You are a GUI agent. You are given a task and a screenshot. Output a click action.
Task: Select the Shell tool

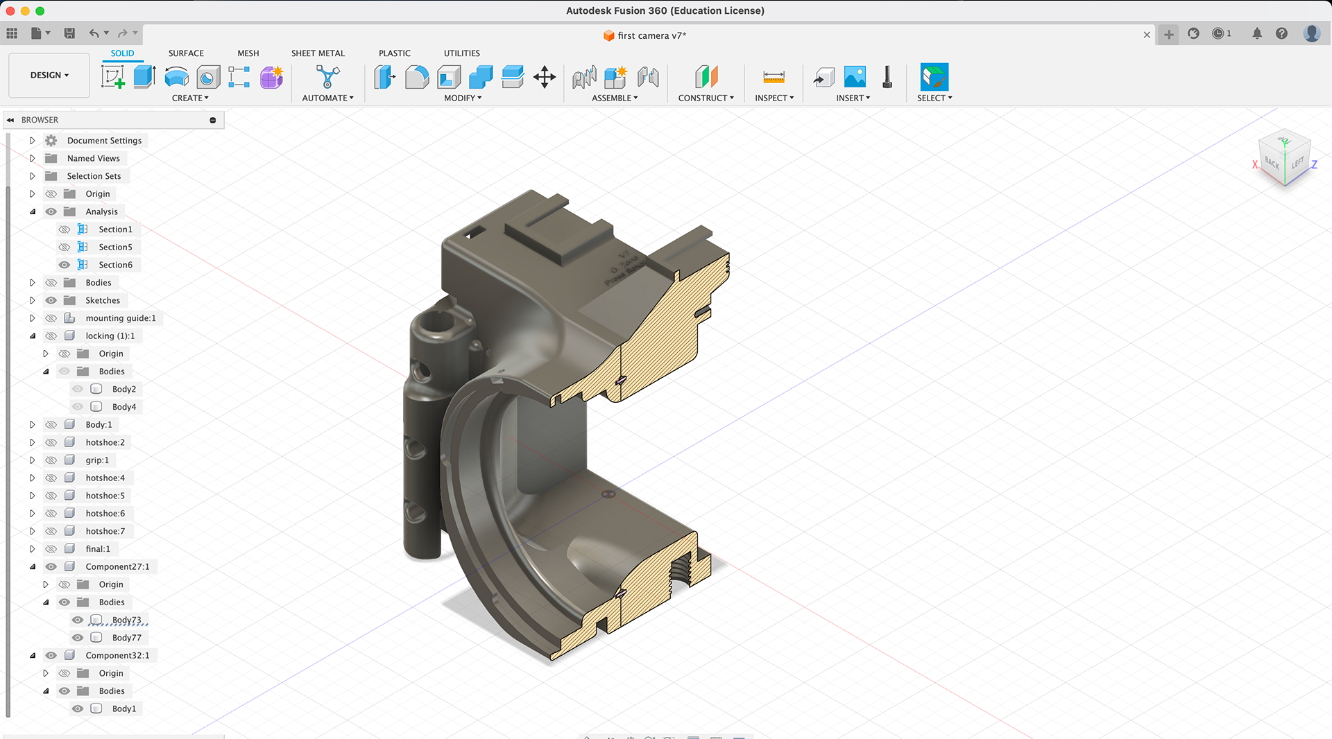pos(449,77)
